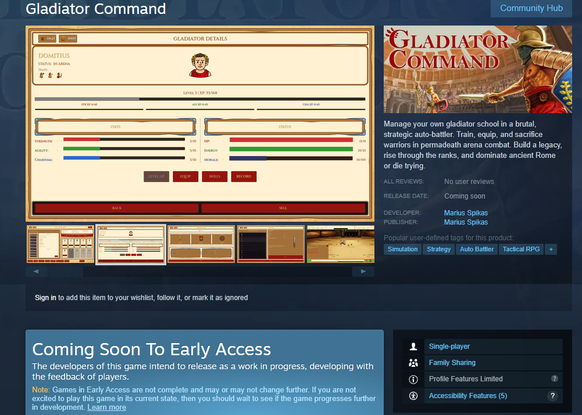
Task: Select the Strategy tag
Action: pos(439,250)
